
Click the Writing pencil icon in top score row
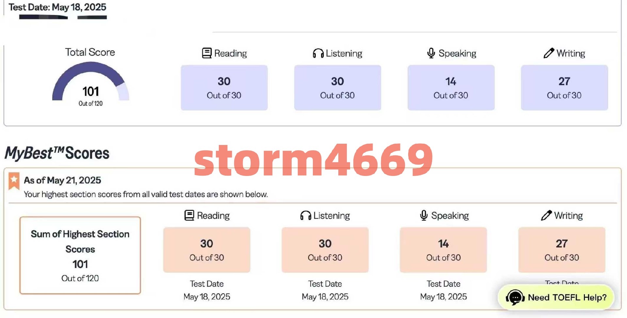pyautogui.click(x=549, y=53)
